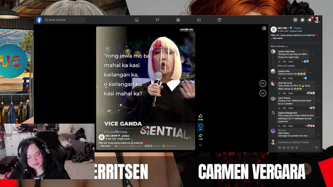Insert a sticker in comment box
This screenshot has width=333, height=187.
[296, 148]
